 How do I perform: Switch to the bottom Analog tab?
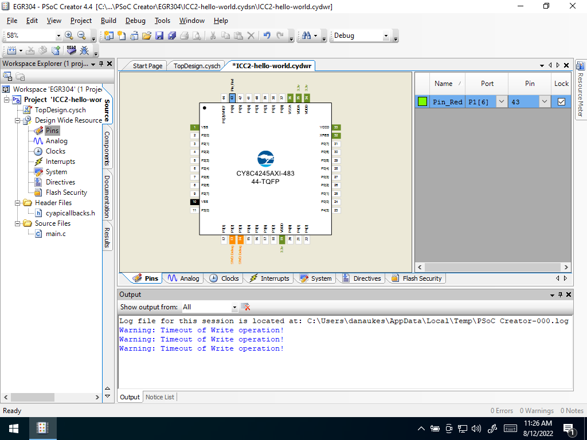(184, 278)
